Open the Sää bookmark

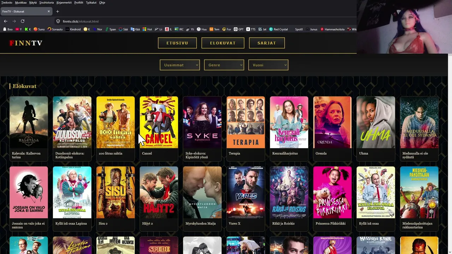(x=123, y=29)
